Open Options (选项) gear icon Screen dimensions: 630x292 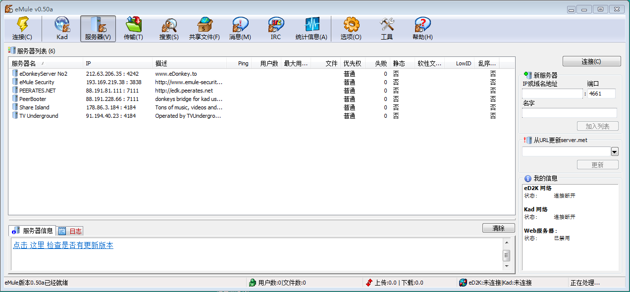point(351,25)
